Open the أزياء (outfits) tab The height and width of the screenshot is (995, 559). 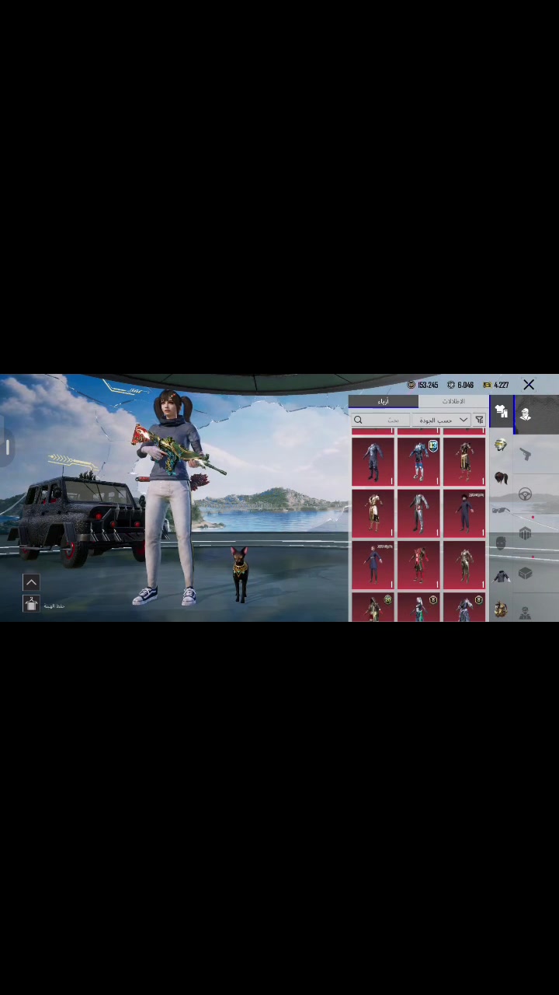[x=384, y=401]
